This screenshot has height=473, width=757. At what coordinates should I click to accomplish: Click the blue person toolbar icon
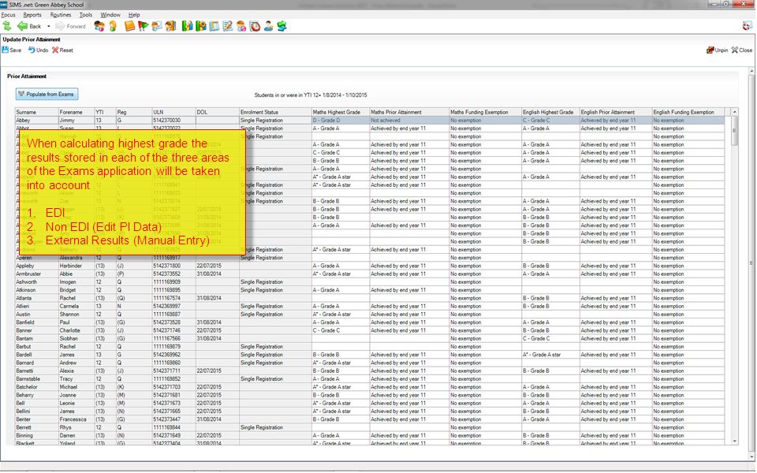click(268, 26)
